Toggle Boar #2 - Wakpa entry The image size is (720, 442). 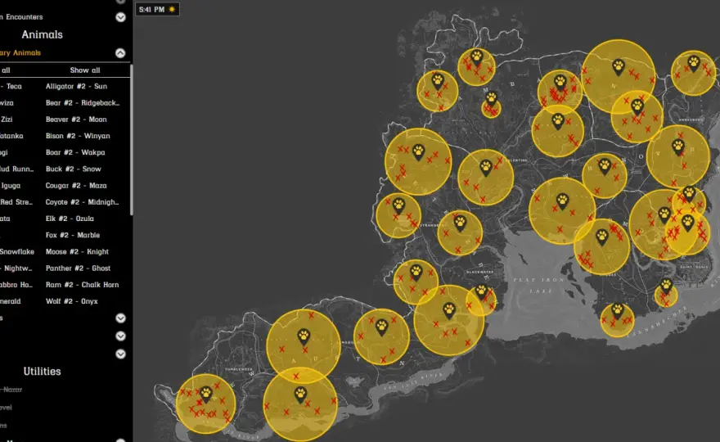pos(75,152)
